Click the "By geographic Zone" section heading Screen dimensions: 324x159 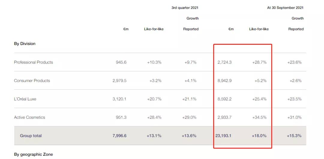tap(33, 154)
